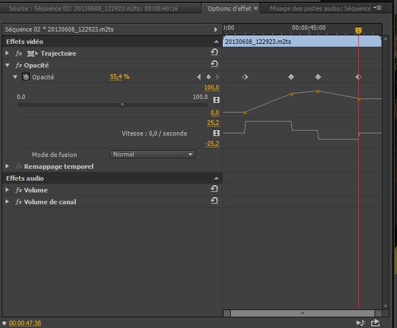Select the second opacity keyframe
The width and height of the screenshot is (397, 328).
click(291, 77)
